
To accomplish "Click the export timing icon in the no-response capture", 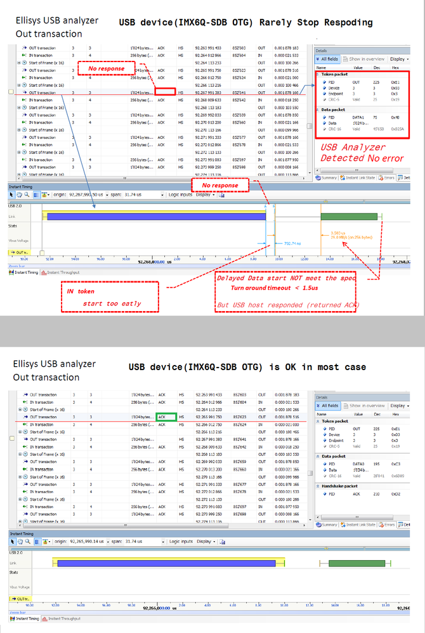I will click(221, 195).
